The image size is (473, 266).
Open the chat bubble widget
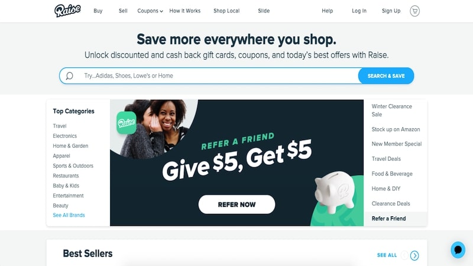pos(458,249)
